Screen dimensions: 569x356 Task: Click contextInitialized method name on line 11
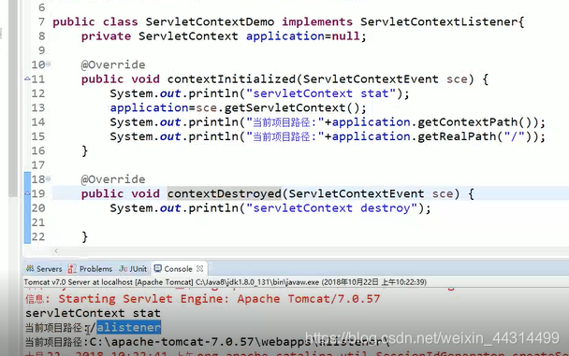[x=231, y=78]
